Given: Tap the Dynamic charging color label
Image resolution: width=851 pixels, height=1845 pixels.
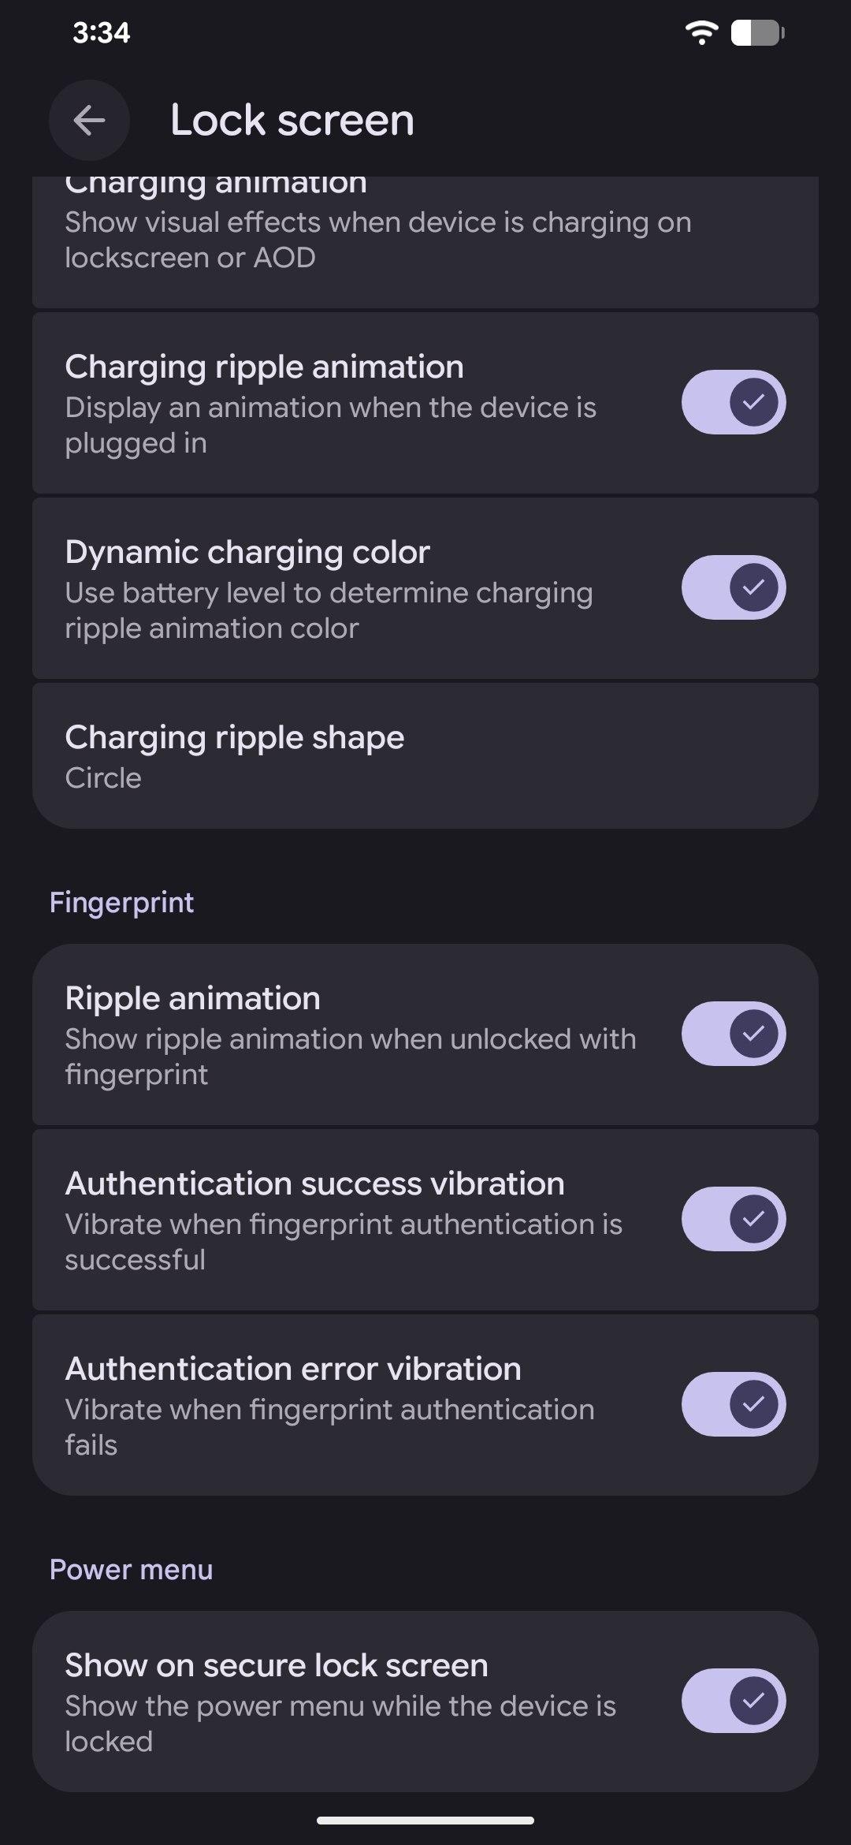Looking at the screenshot, I should click(247, 552).
